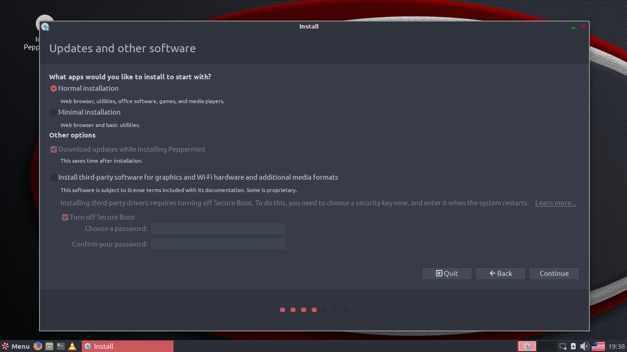627x352 pixels.
Task: Click 'Web browser and basic utilities.' description
Action: tap(100, 125)
